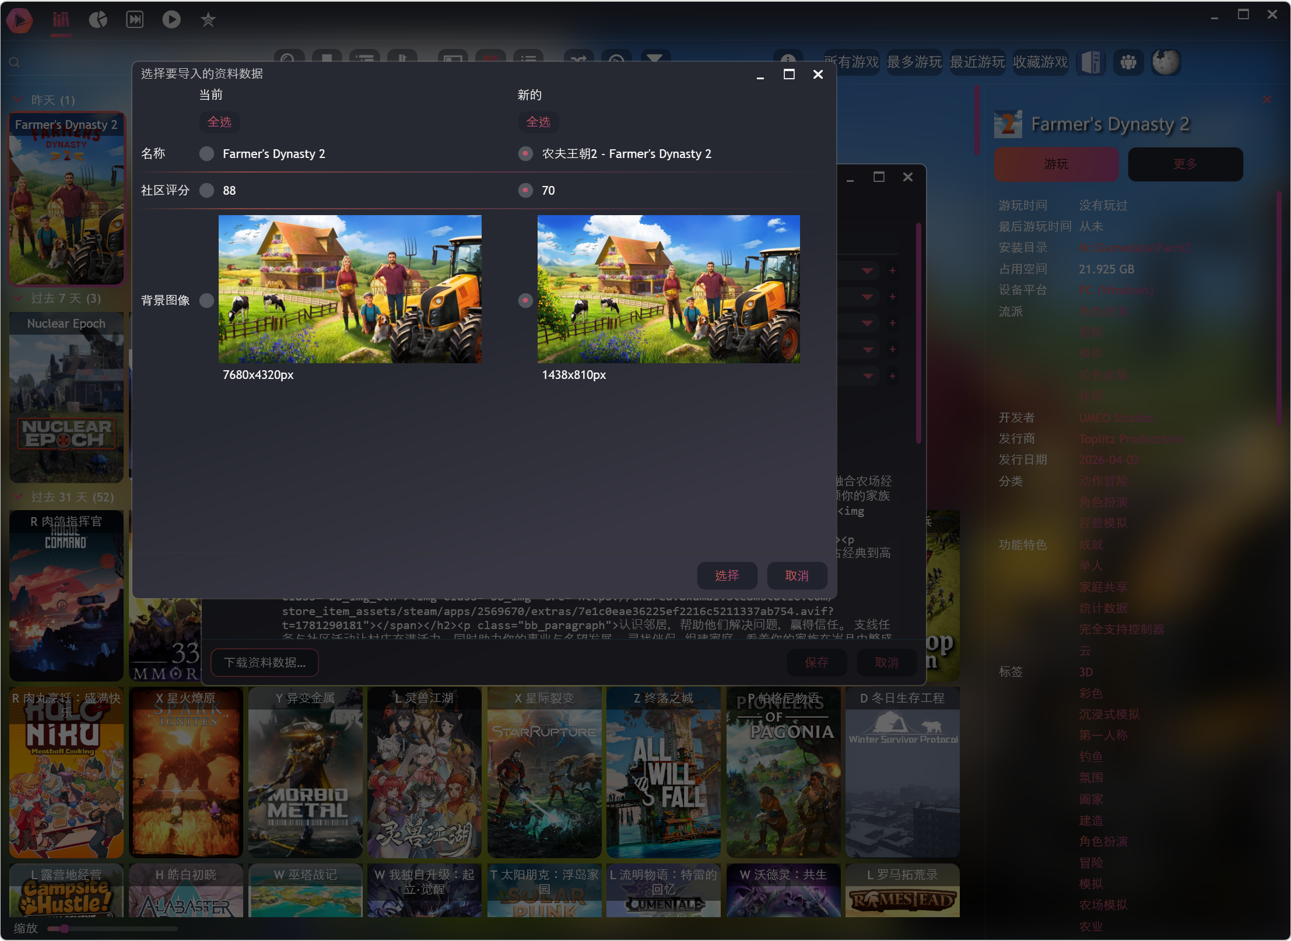Click the info icon in the top toolbar
The width and height of the screenshot is (1291, 941).
(788, 61)
